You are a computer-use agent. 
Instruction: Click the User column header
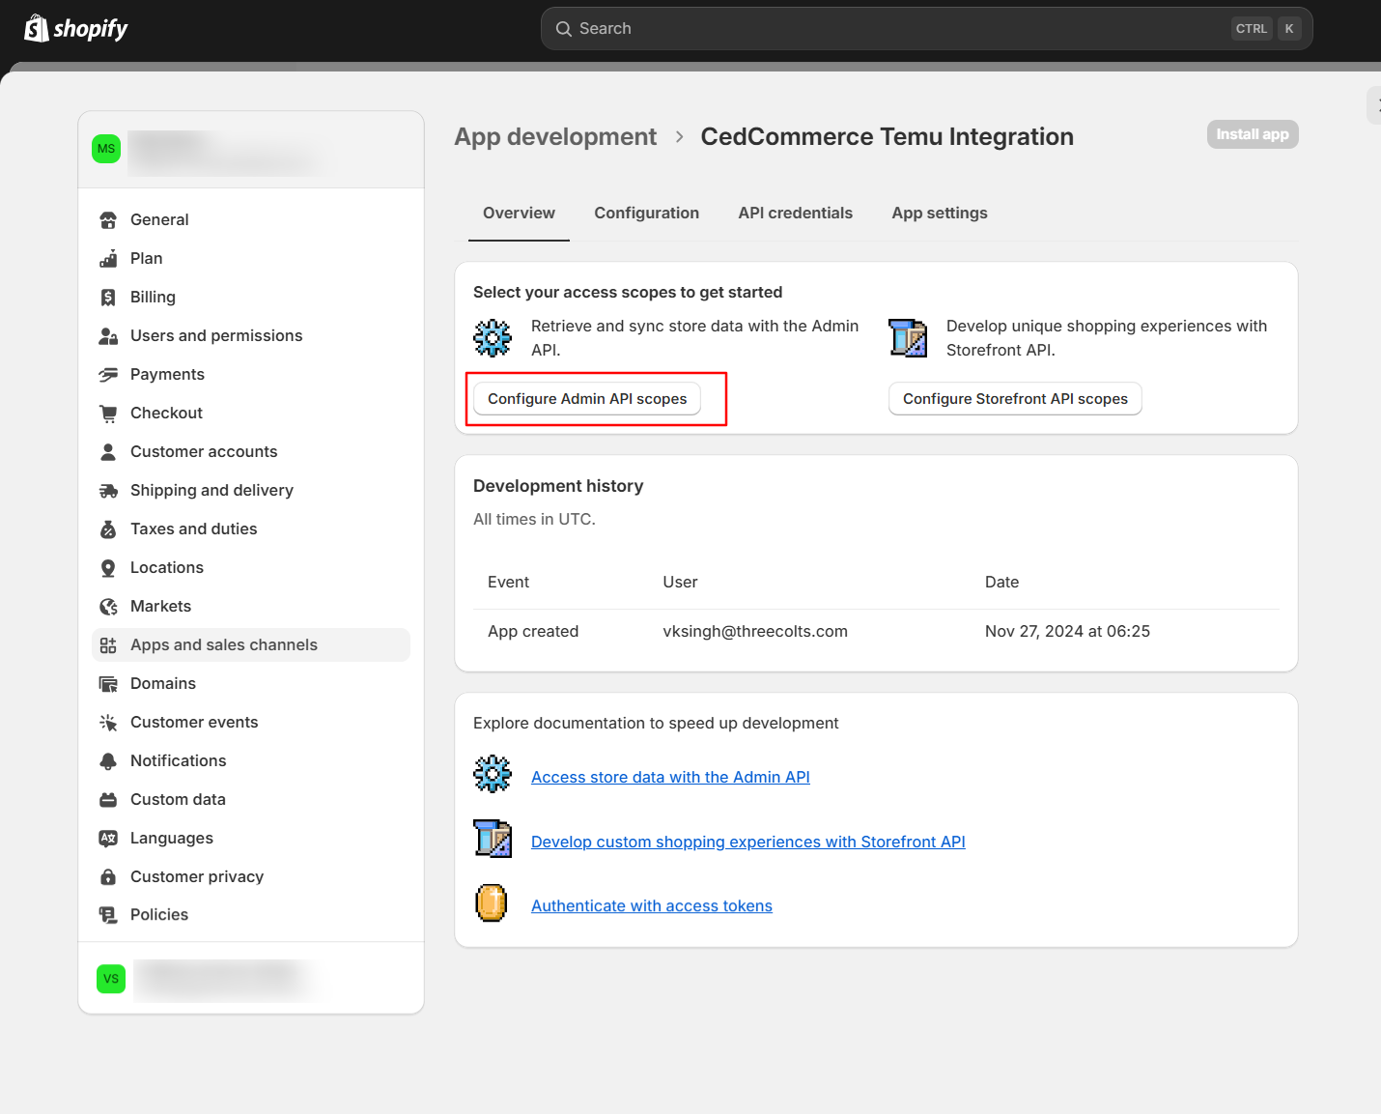click(680, 583)
